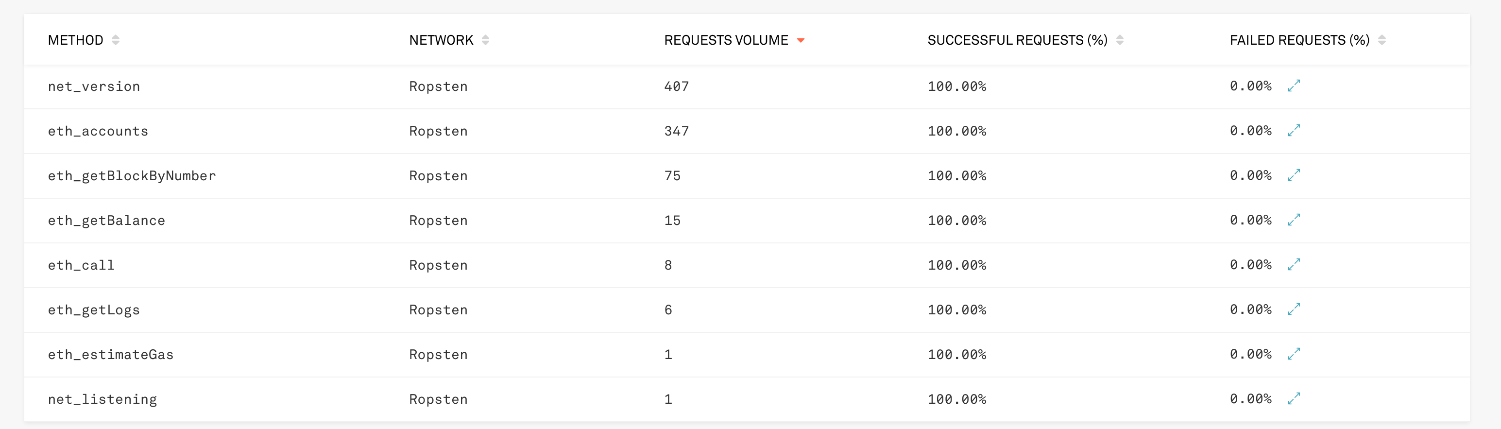The width and height of the screenshot is (1501, 429).
Task: Expand details for net_listening
Action: [x=1294, y=399]
